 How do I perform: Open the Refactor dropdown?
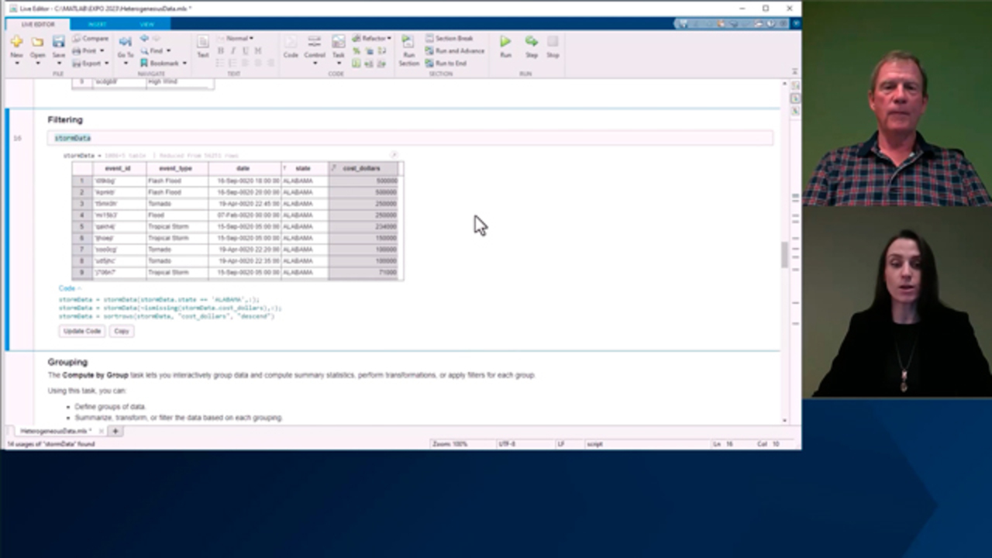372,38
